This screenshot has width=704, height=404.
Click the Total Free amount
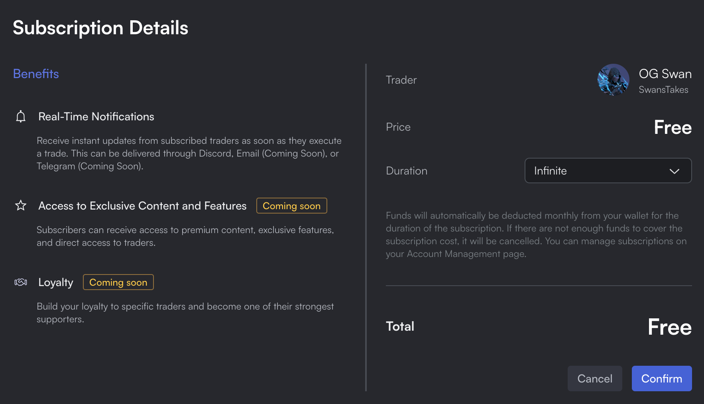669,327
